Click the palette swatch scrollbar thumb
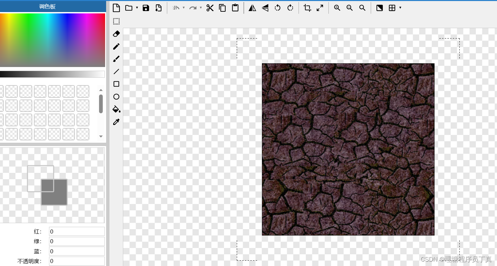Viewport: 497px width, 266px height. point(101,104)
